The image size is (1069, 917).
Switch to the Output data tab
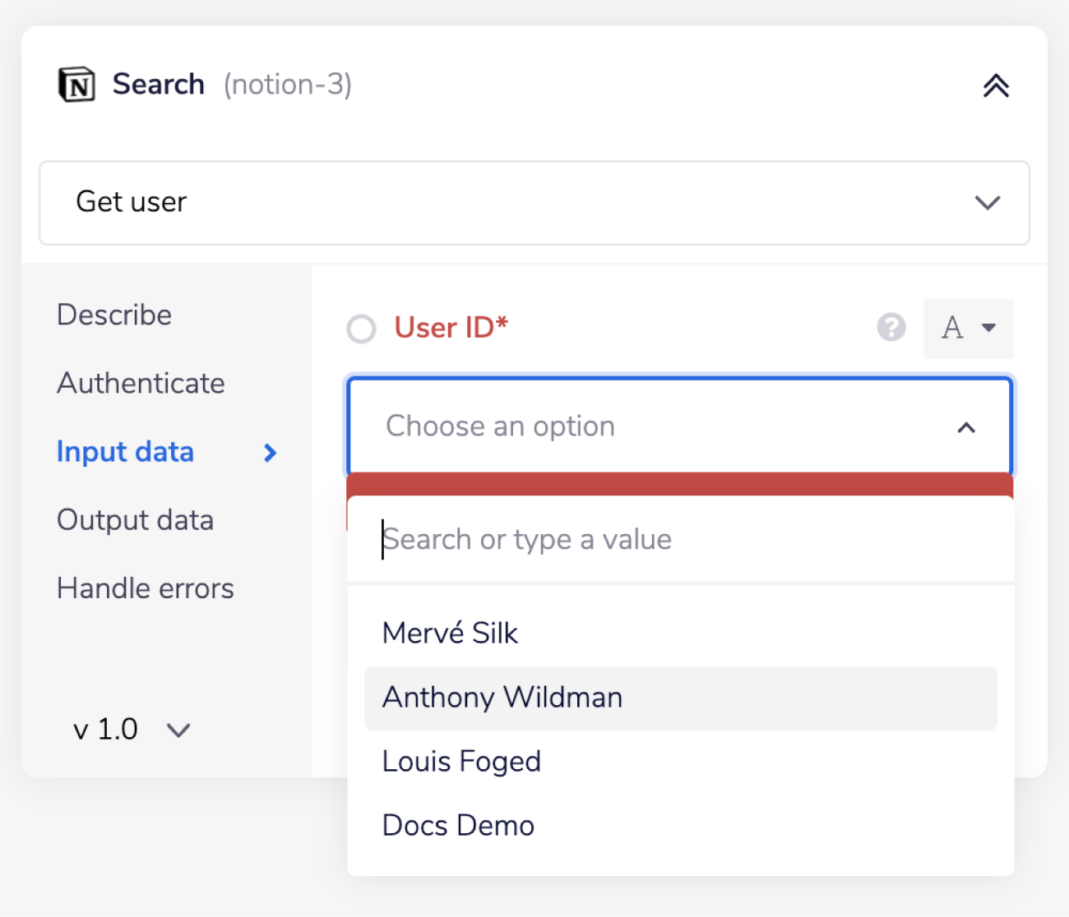pyautogui.click(x=135, y=519)
